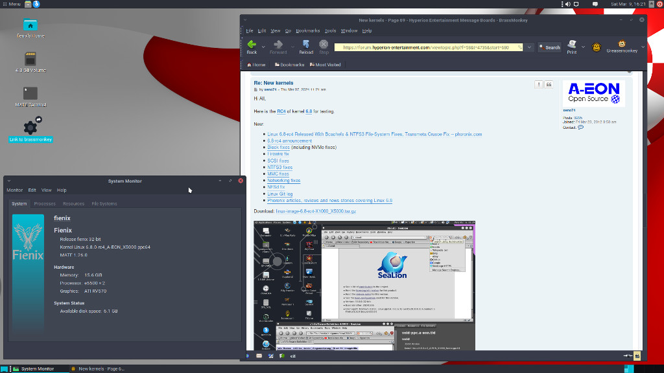This screenshot has width=664, height=373.
Task: Select the MATE Terminal desktop icon
Action: coord(30,96)
